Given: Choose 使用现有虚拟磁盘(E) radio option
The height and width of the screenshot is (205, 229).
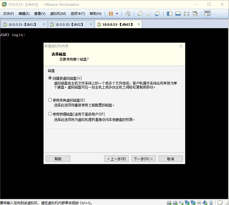Looking at the screenshot, I should tap(50, 100).
